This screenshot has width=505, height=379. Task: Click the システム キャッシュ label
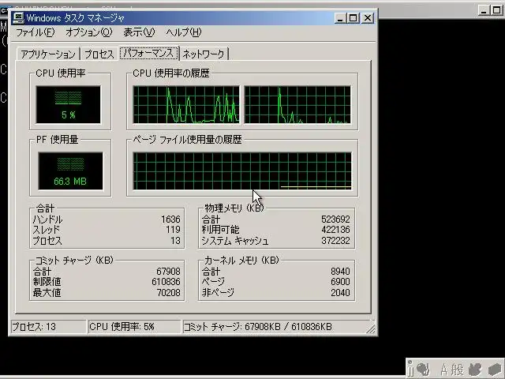pyautogui.click(x=235, y=241)
